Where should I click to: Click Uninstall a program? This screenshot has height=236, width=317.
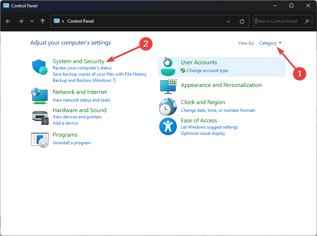pyautogui.click(x=71, y=142)
